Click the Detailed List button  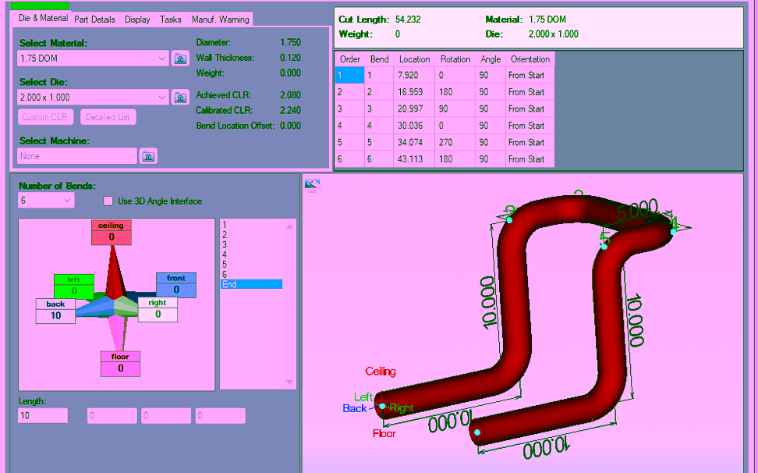tap(108, 117)
